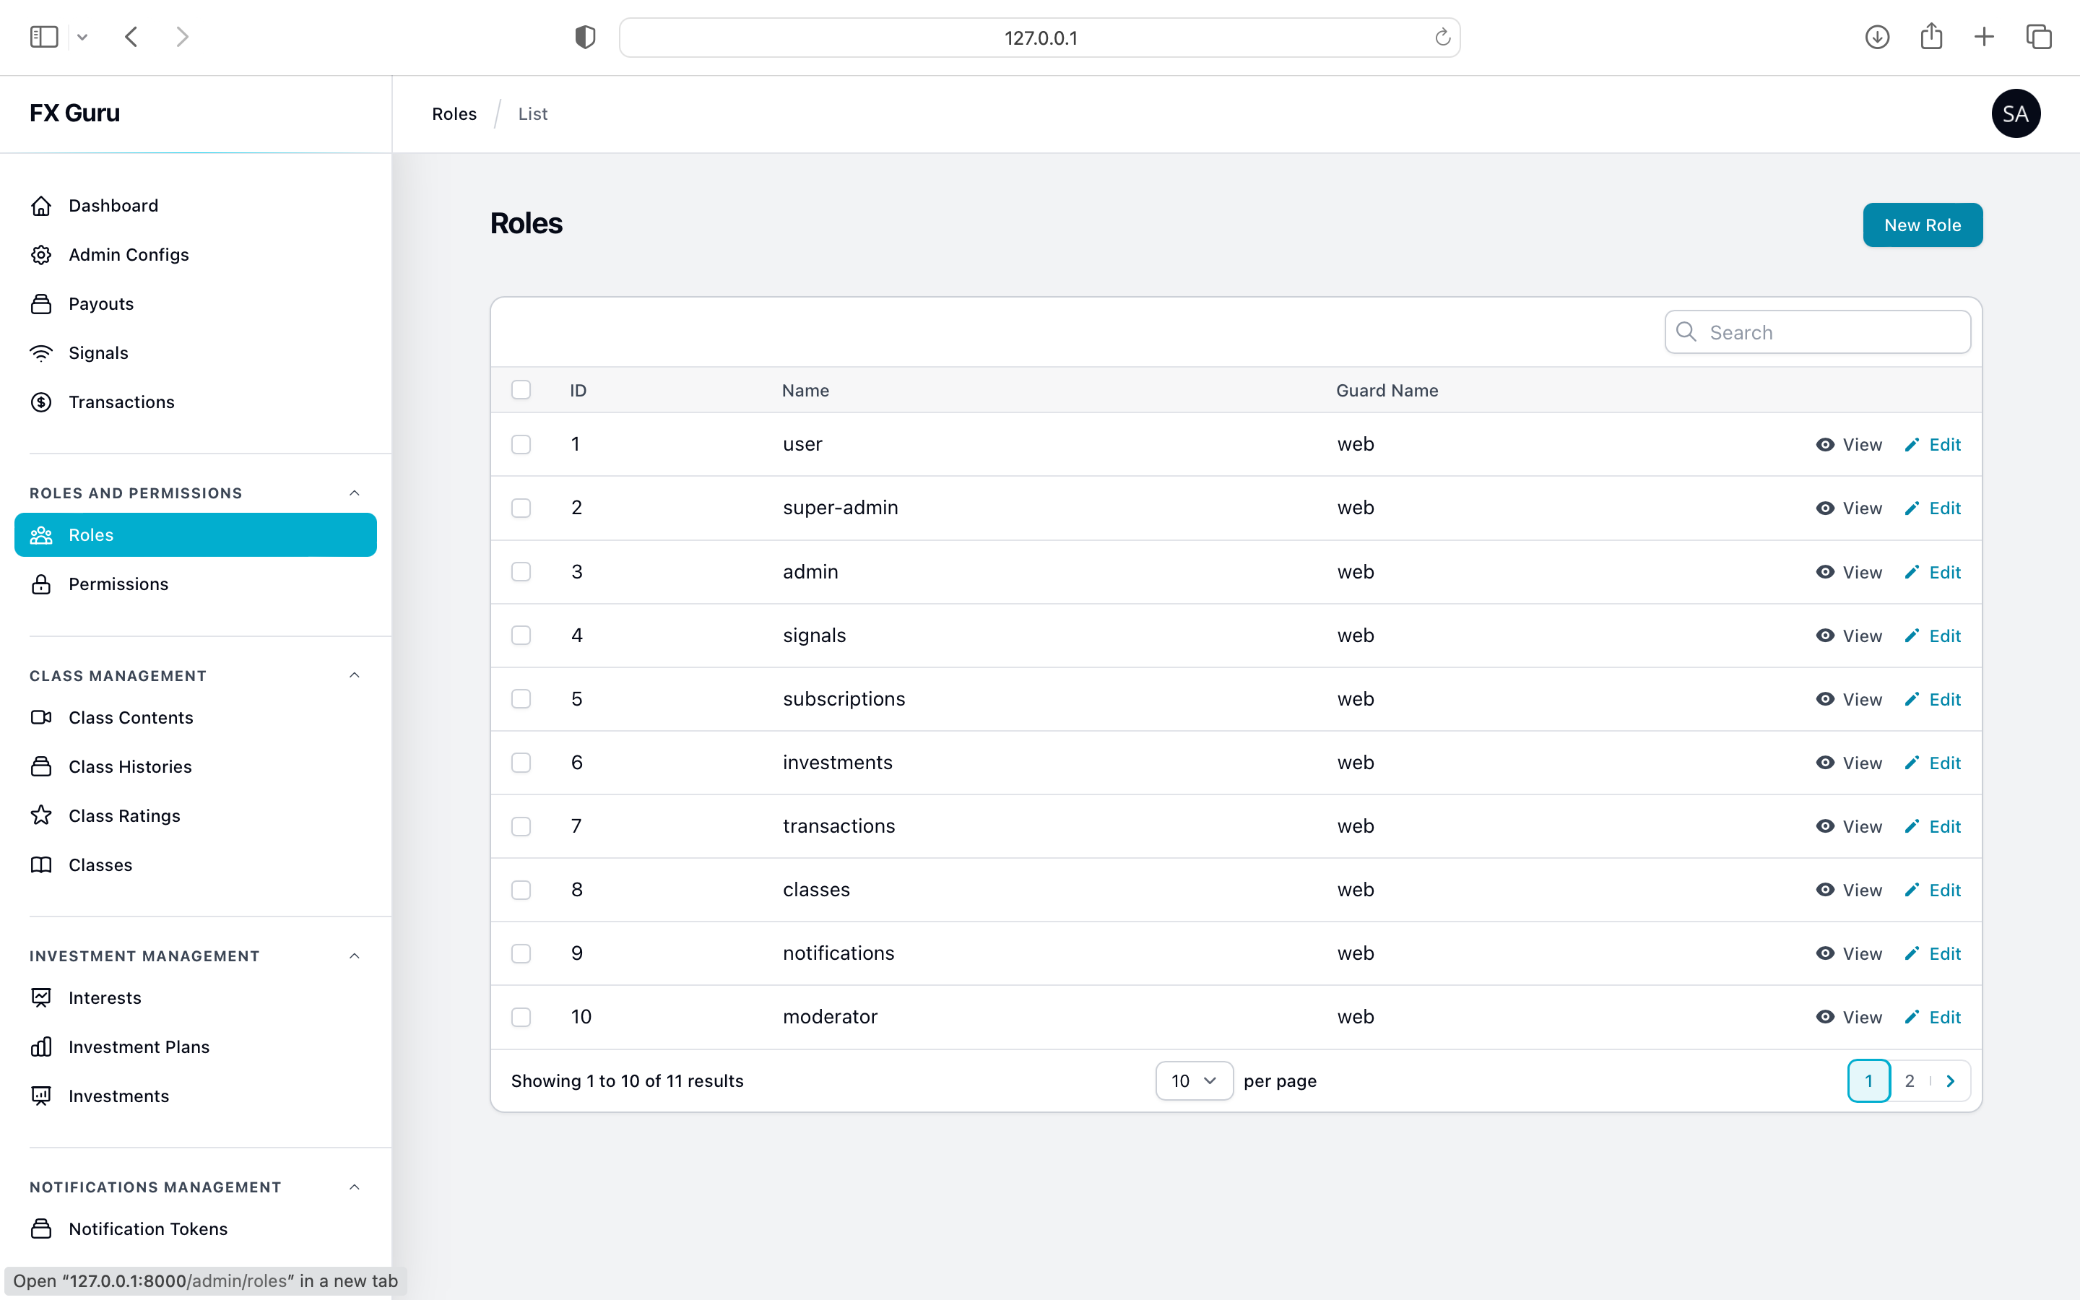Screen dimensions: 2080x1300
Task: Reload the page in the address bar
Action: pos(1442,38)
